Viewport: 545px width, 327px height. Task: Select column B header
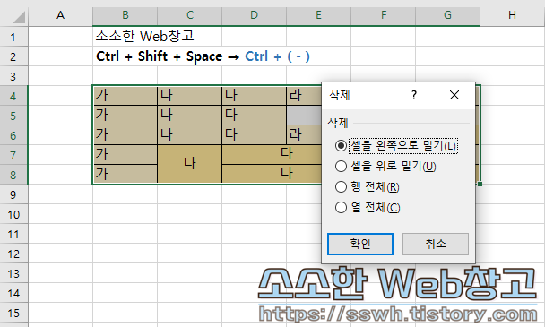coord(125,15)
